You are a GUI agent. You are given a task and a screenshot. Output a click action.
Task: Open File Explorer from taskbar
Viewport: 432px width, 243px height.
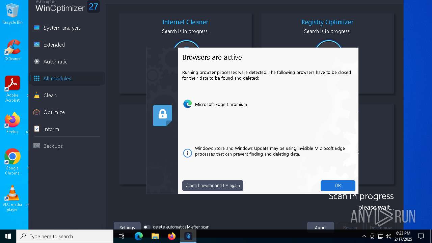(155, 236)
